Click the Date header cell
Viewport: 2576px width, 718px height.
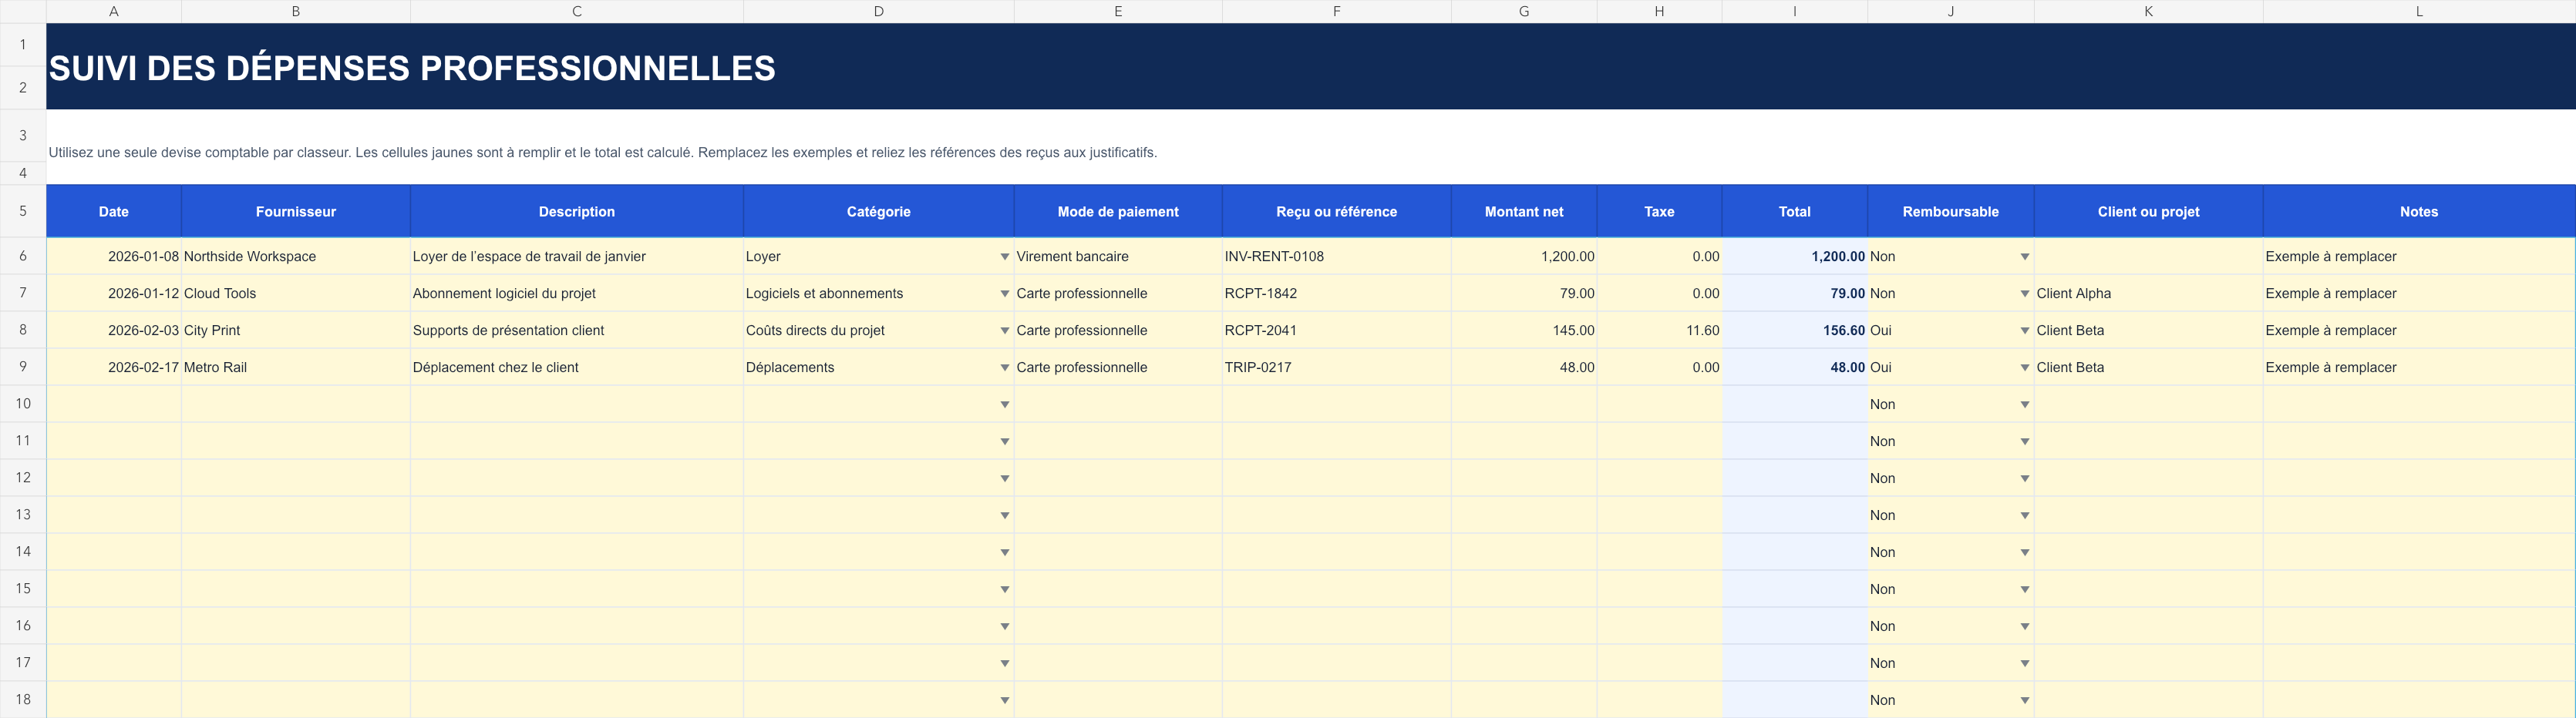pos(114,211)
